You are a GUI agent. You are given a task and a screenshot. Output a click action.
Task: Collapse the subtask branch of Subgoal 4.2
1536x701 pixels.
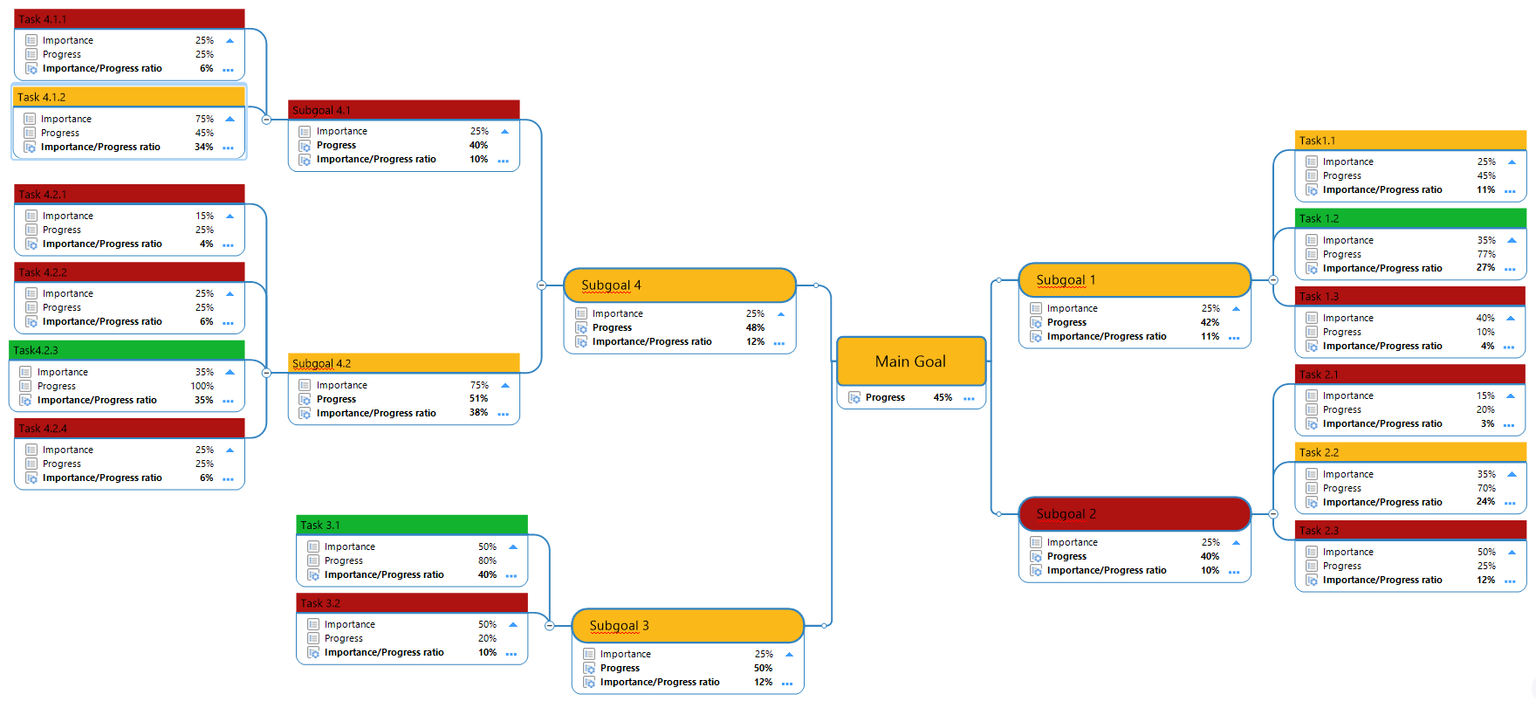tap(267, 373)
